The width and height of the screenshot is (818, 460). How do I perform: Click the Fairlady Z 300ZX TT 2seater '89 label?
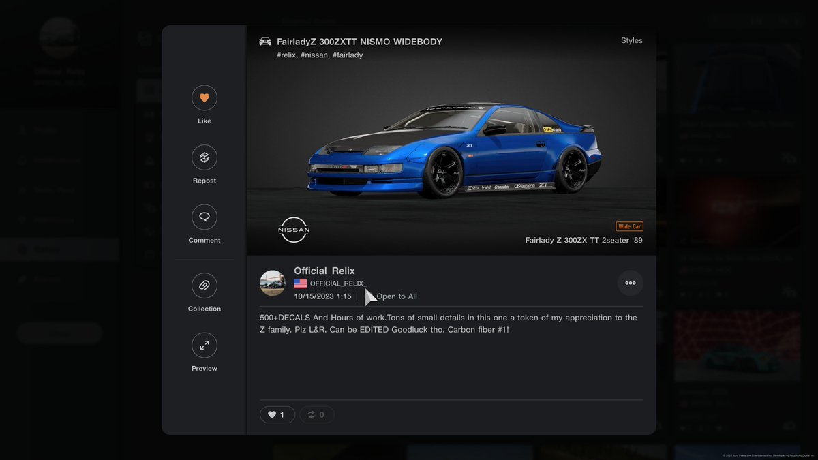click(584, 240)
